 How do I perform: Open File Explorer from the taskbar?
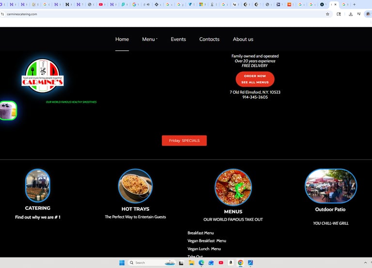coord(191,263)
